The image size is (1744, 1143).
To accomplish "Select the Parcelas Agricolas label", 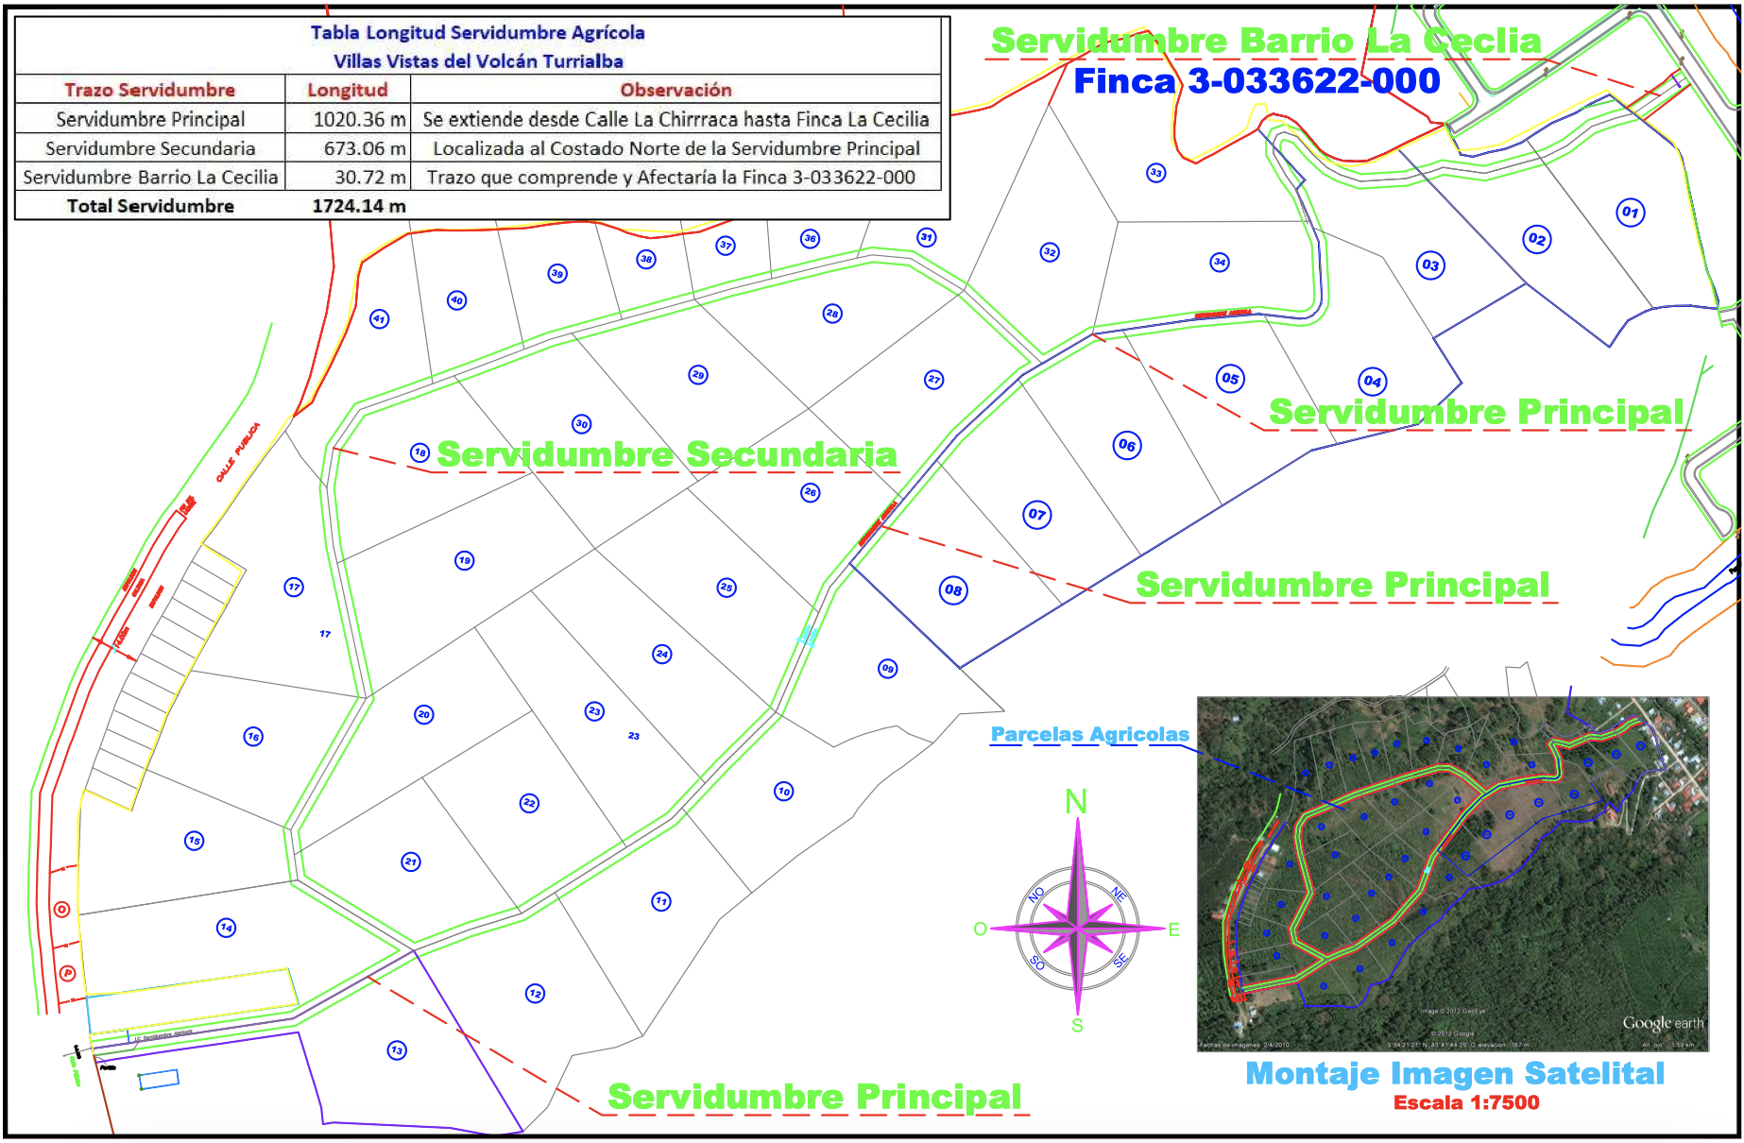I will pyautogui.click(x=1088, y=733).
